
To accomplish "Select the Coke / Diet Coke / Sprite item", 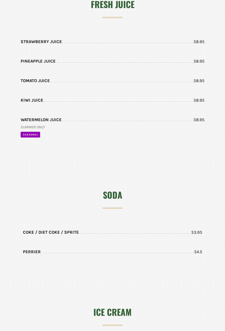I will point(51,232).
